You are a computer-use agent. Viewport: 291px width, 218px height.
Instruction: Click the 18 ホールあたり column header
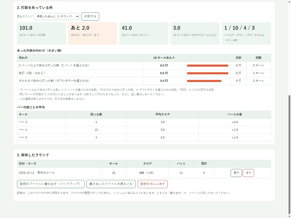(x=164, y=58)
